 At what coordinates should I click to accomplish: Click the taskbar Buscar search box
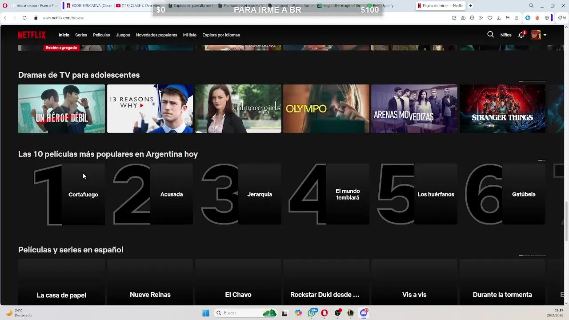(246, 313)
